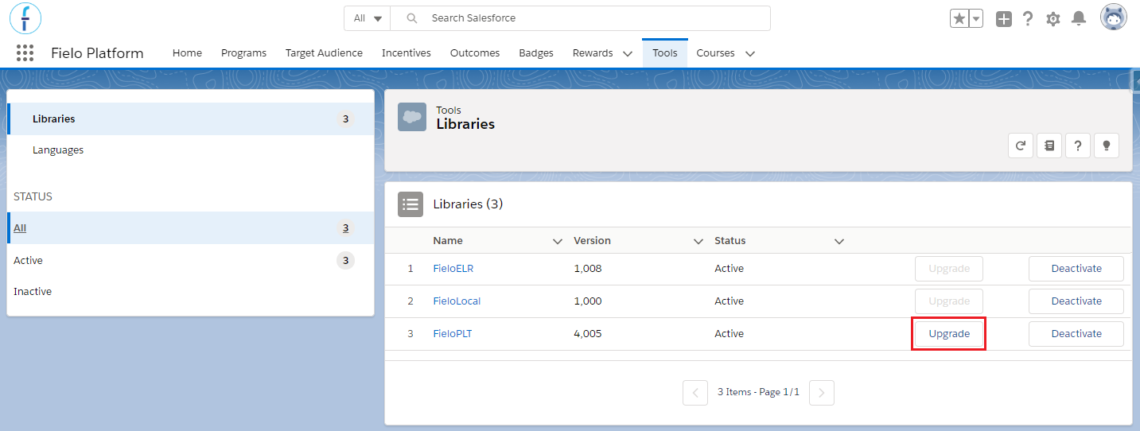This screenshot has width=1140, height=431.
Task: Open the App Launcher grid icon
Action: point(25,53)
